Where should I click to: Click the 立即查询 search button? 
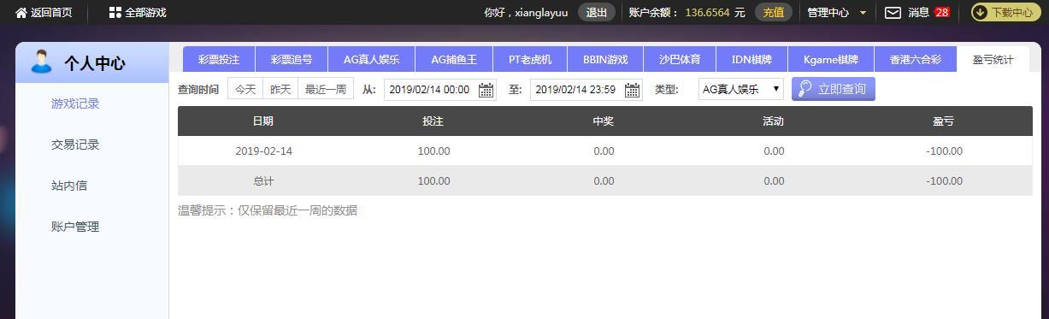pos(833,89)
